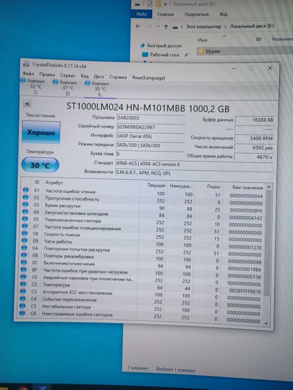Click the Raw-значения column header
The height and width of the screenshot is (390, 293).
[247, 188]
